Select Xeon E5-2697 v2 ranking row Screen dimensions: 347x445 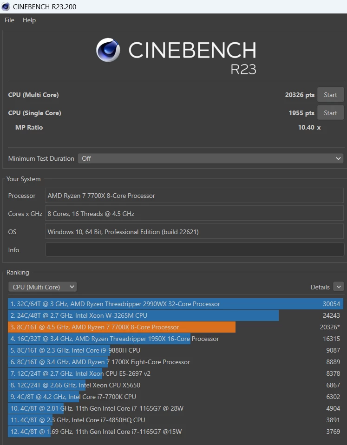(176, 374)
